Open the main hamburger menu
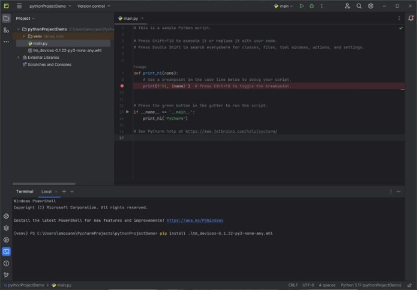Viewport: 417px width, 290px height. coord(19,6)
